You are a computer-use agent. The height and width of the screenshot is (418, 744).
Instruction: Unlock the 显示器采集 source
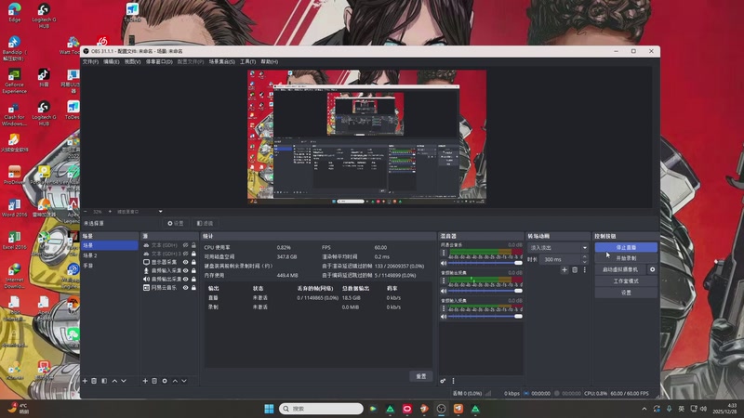(193, 262)
